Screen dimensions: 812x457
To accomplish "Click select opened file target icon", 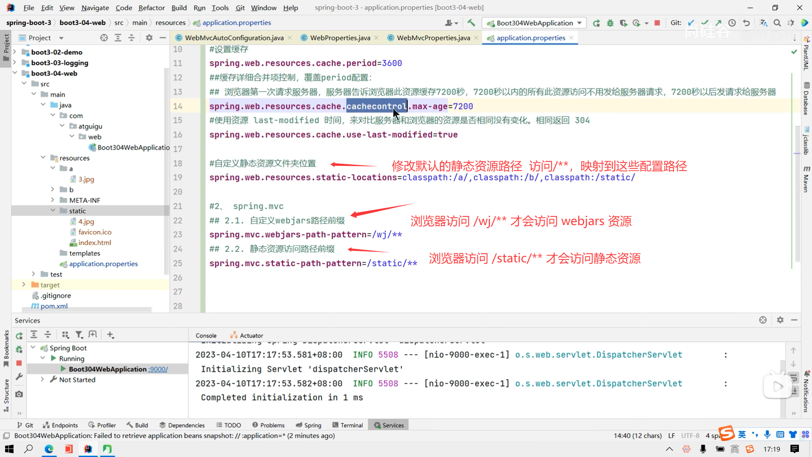I will point(104,38).
